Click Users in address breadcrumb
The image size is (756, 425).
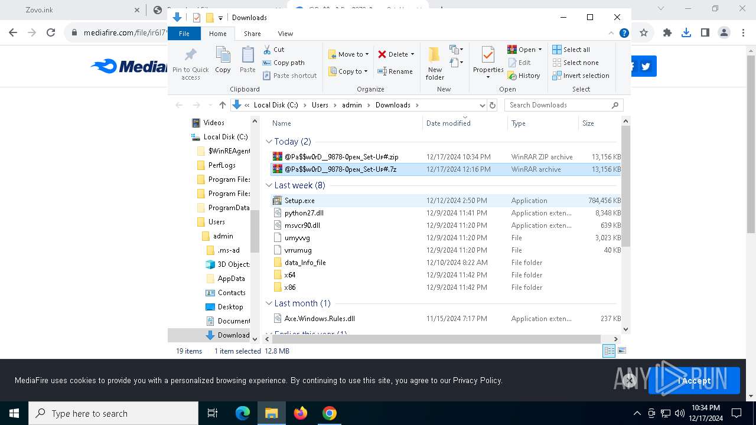(x=320, y=105)
